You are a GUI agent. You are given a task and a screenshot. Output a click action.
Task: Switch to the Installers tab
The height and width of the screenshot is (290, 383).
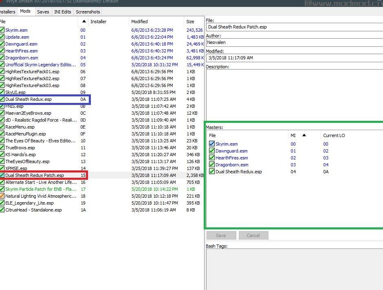click(x=8, y=12)
